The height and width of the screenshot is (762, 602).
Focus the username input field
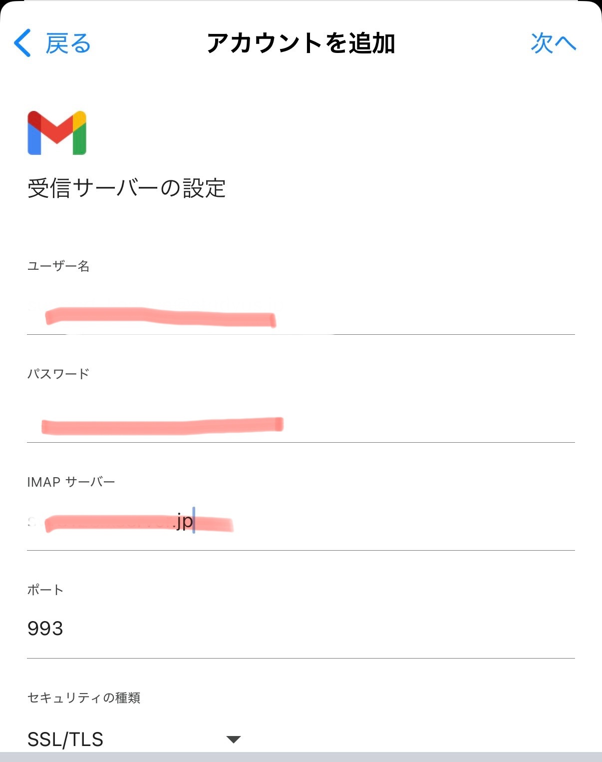[x=301, y=317]
